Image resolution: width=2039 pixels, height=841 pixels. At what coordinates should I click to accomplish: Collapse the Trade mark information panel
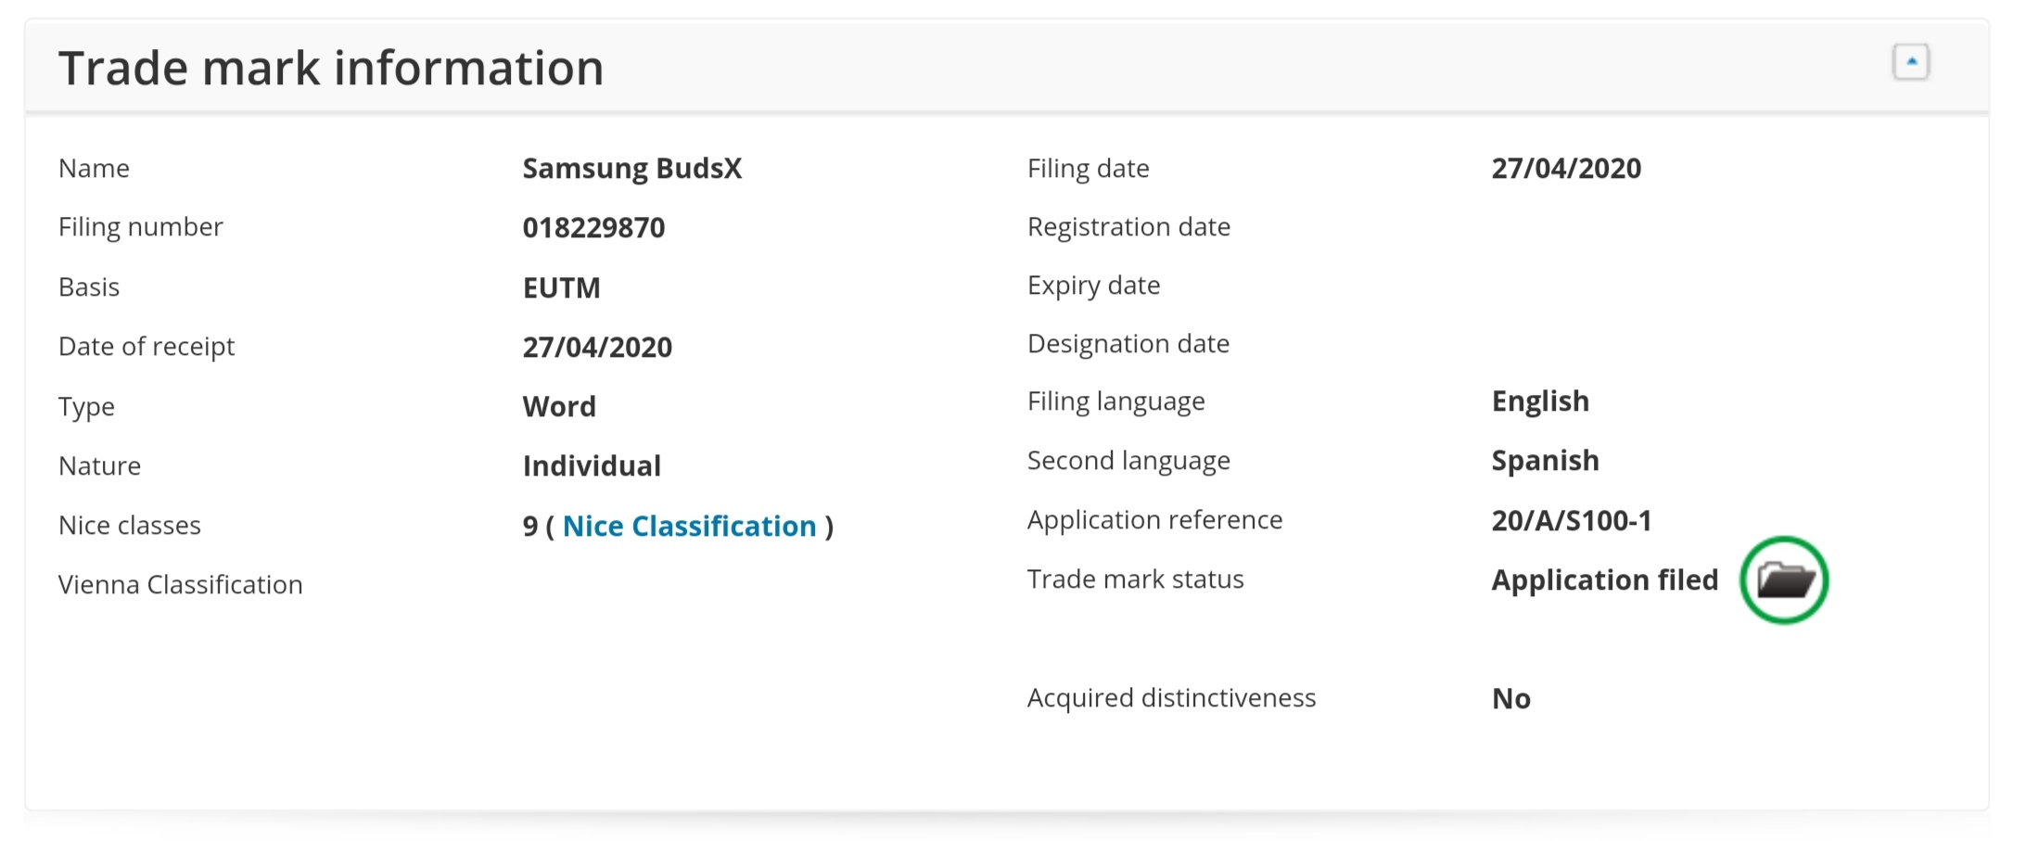(x=1910, y=62)
